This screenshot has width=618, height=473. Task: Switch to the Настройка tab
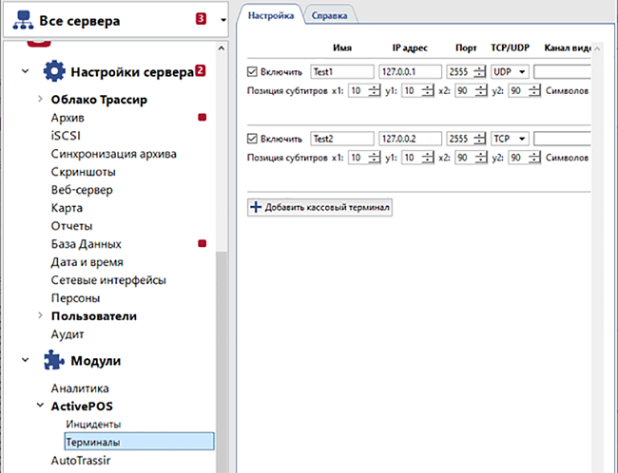click(x=271, y=16)
